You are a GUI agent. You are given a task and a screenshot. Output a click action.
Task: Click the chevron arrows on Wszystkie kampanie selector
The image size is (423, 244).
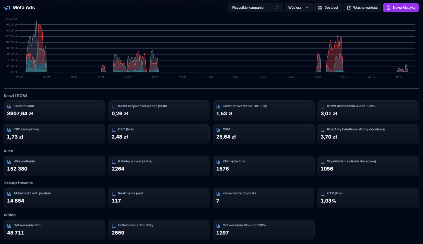pyautogui.click(x=277, y=8)
